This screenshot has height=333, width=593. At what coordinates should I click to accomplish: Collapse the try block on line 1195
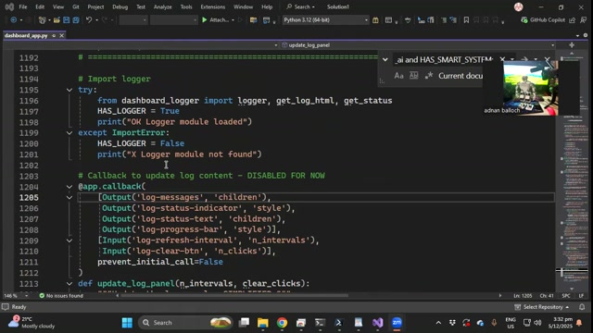coord(69,90)
